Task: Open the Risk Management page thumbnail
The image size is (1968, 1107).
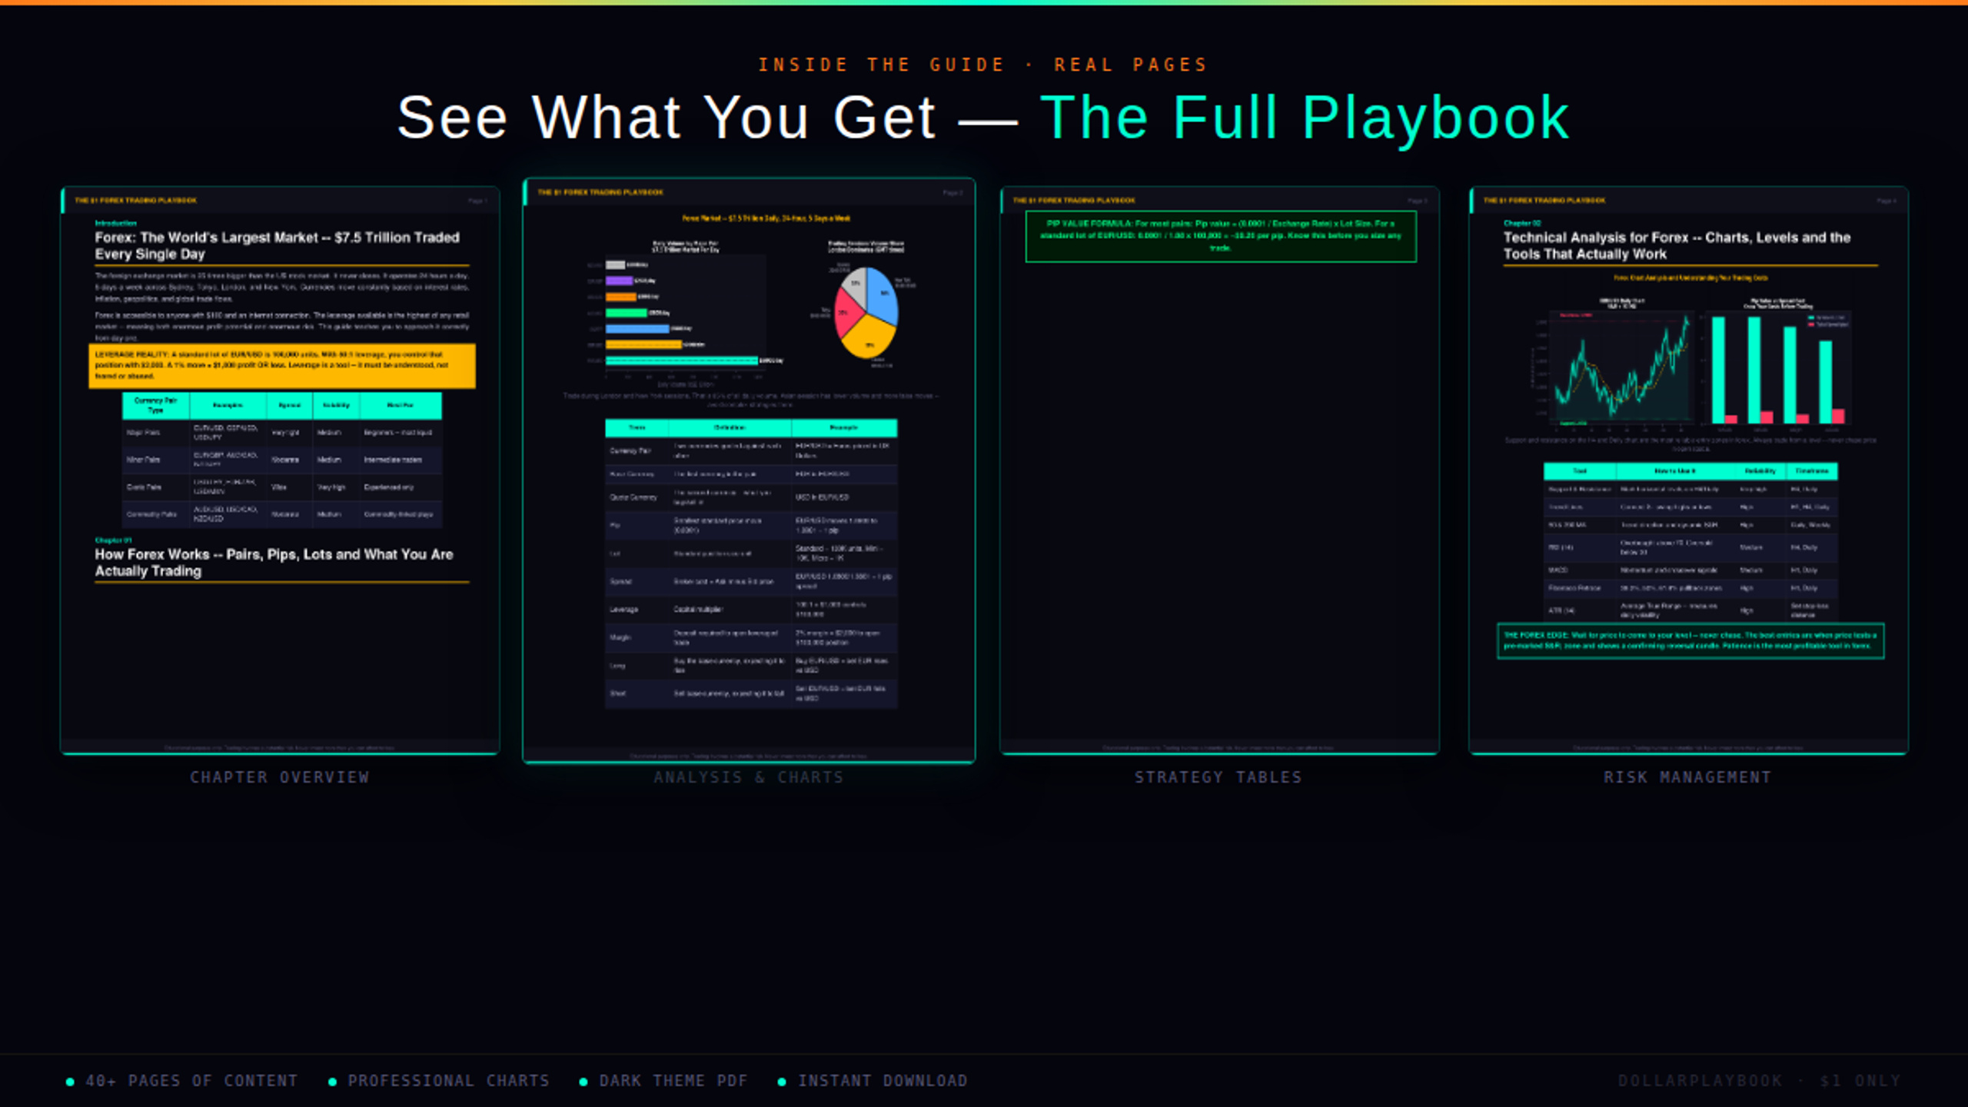Action: pos(1688,470)
